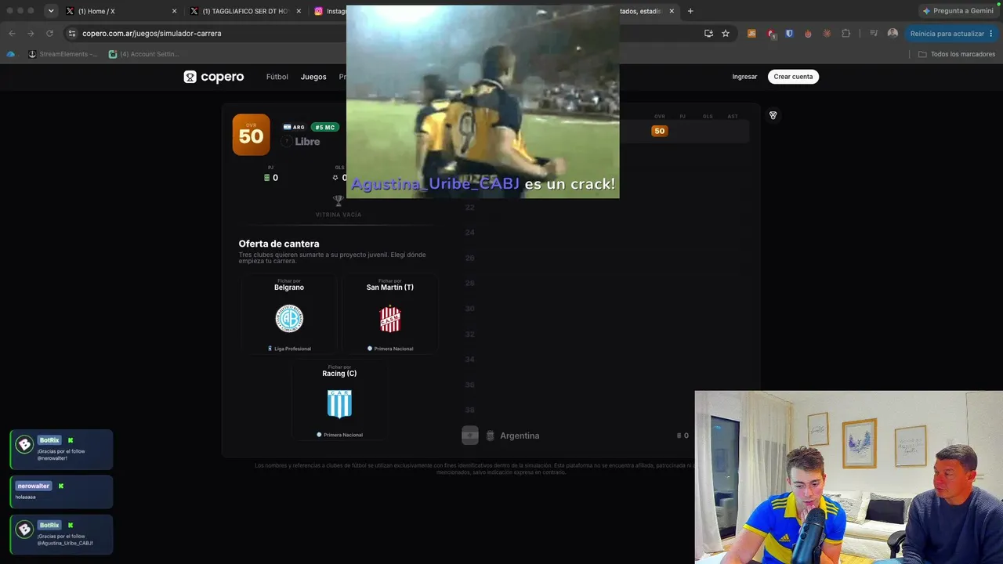The width and height of the screenshot is (1003, 564).
Task: Go forward to the next page
Action: [x=31, y=34]
